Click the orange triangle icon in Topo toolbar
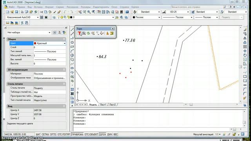The width and height of the screenshot is (251, 141). pos(107,33)
